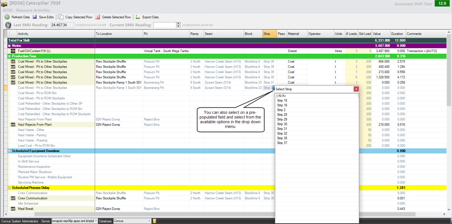
Task: Click Delete Selected Row
Action: [x=113, y=17]
